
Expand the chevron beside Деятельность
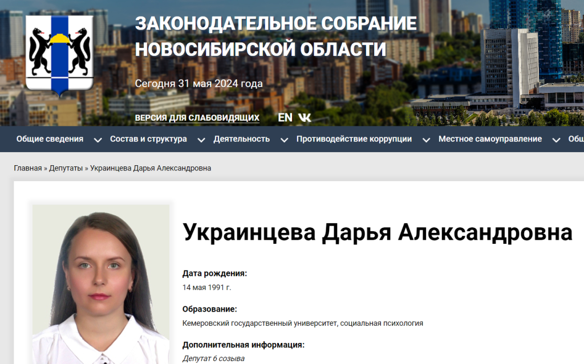pos(284,140)
